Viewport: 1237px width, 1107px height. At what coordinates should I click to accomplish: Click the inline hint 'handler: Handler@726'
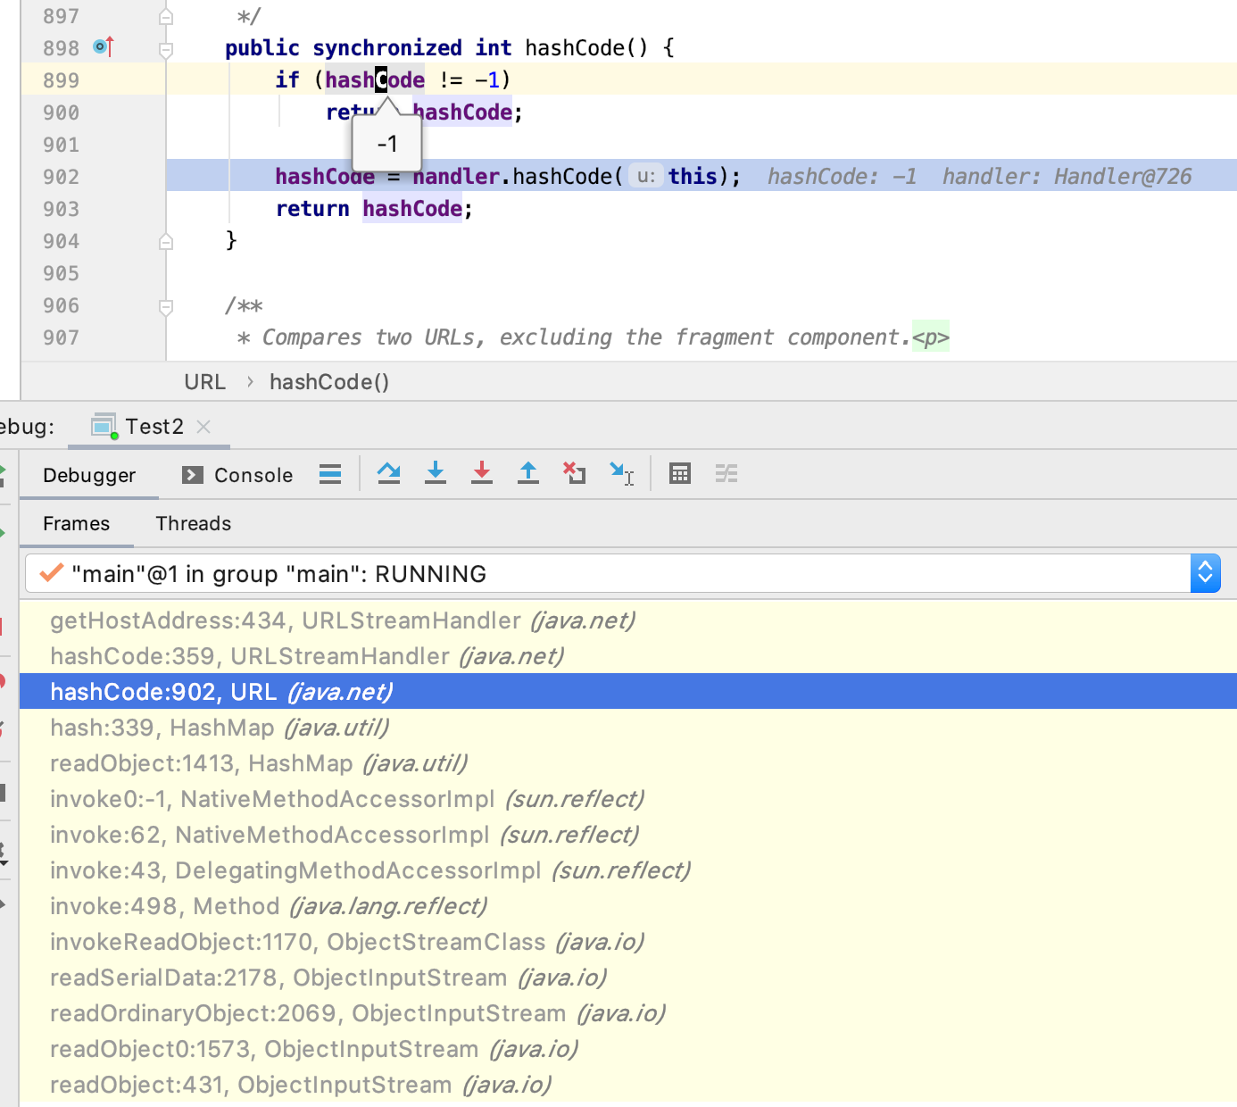click(1067, 177)
